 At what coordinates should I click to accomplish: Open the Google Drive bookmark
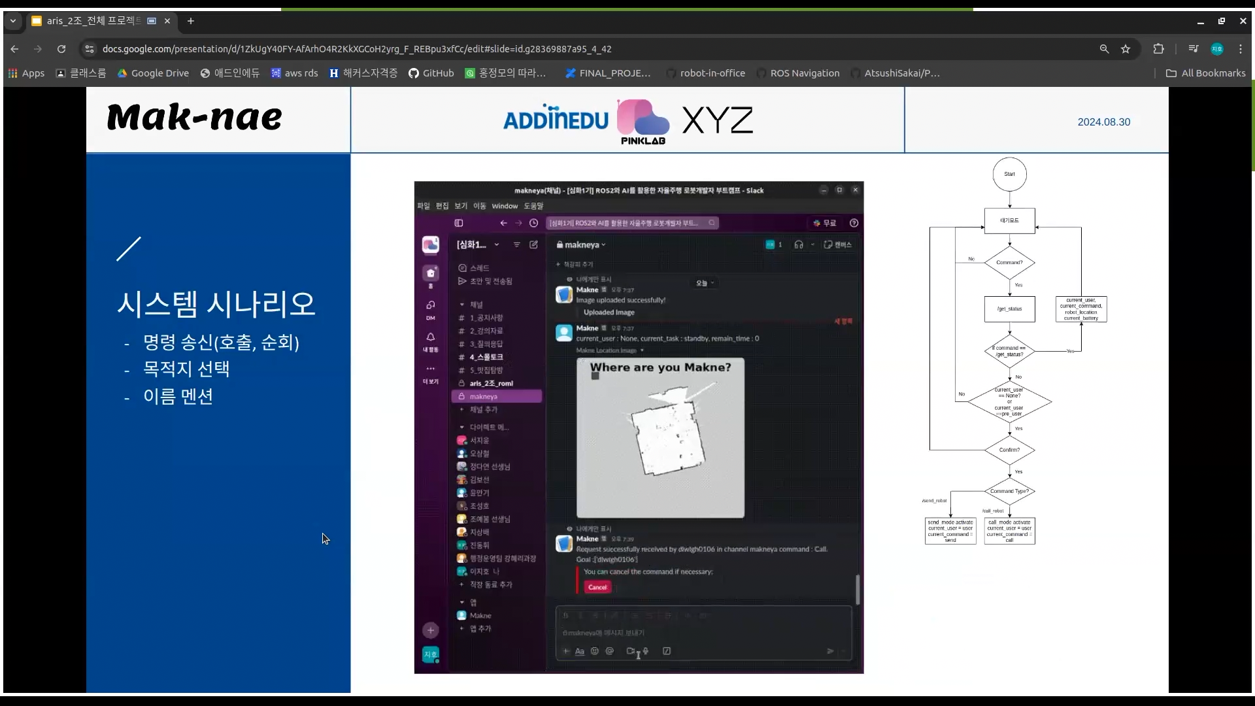point(153,73)
